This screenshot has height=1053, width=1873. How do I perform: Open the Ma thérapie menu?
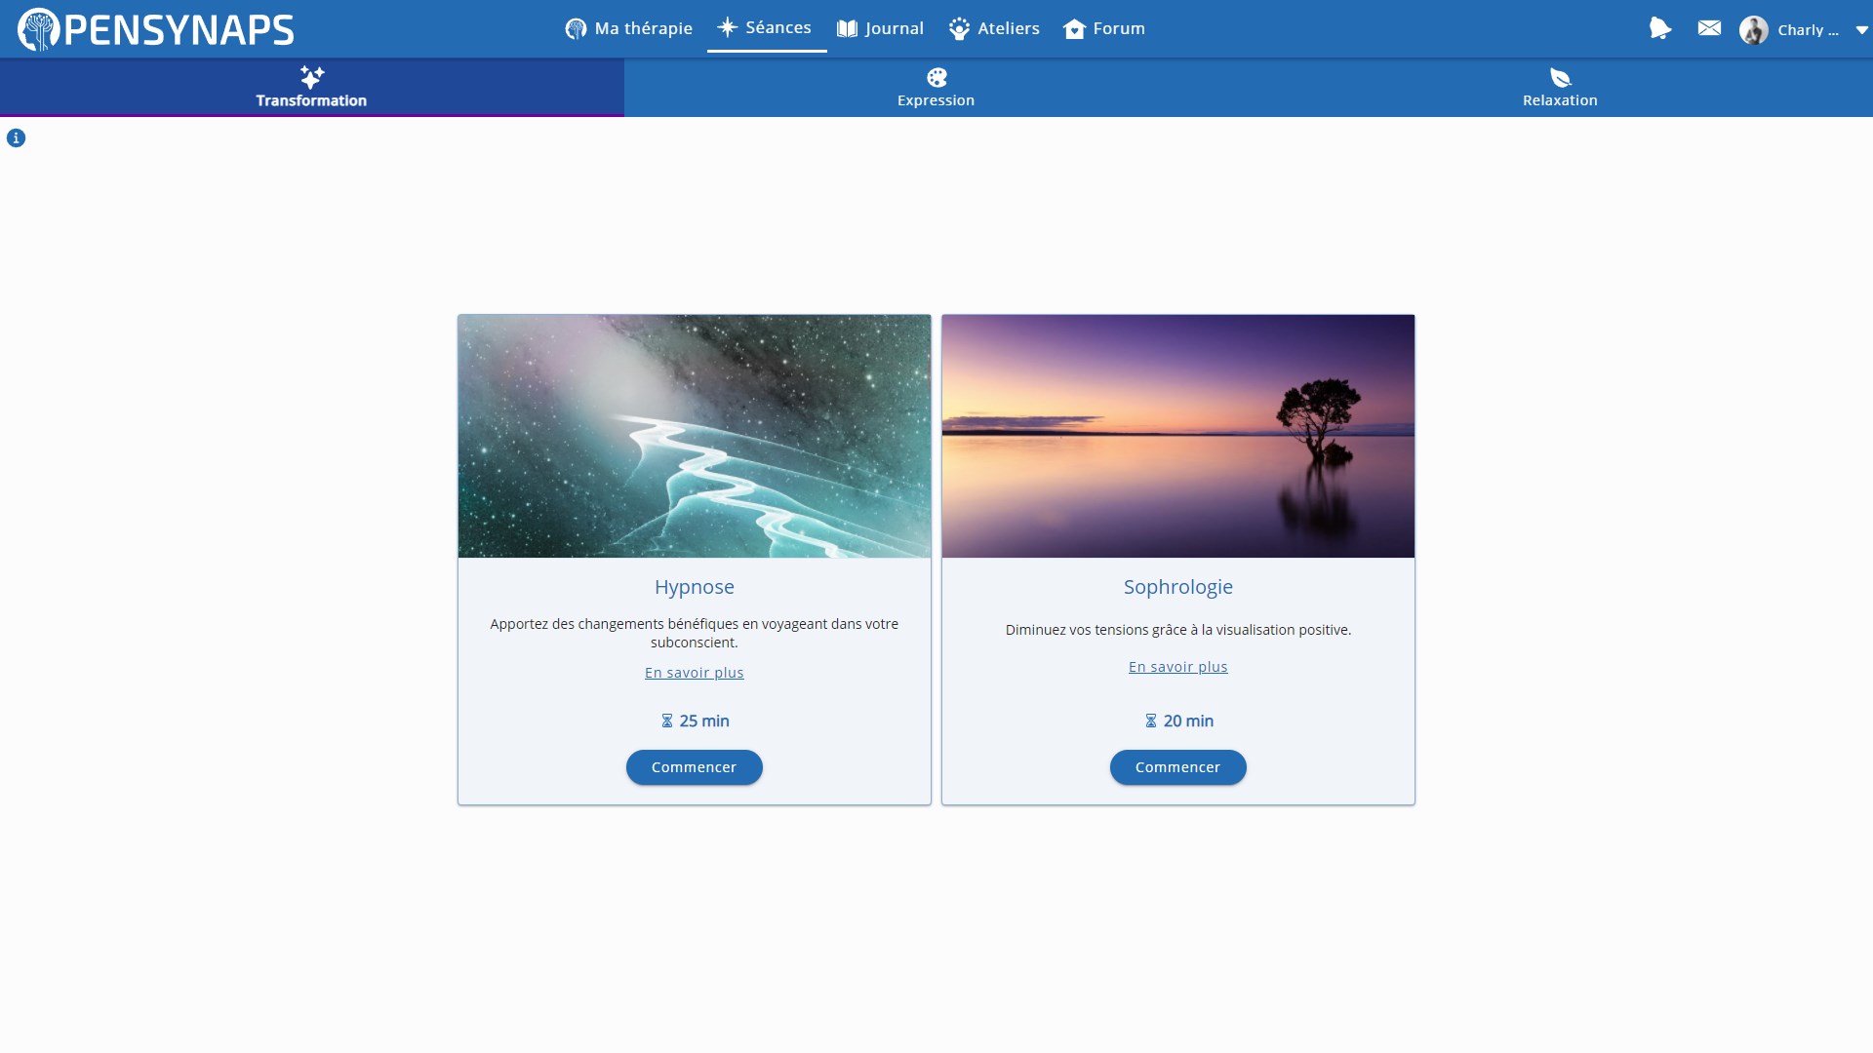click(x=629, y=28)
